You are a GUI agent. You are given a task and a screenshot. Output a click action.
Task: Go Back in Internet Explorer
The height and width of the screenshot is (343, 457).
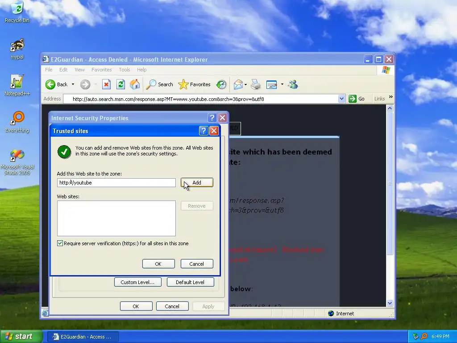pyautogui.click(x=57, y=84)
